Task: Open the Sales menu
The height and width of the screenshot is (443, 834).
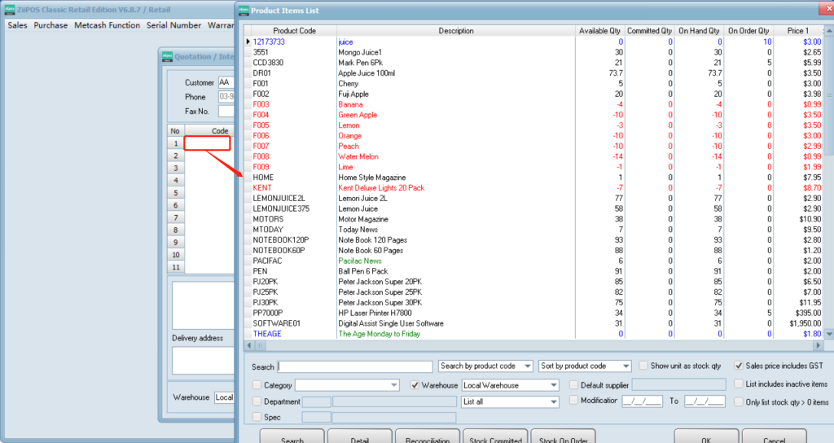Action: click(x=17, y=25)
